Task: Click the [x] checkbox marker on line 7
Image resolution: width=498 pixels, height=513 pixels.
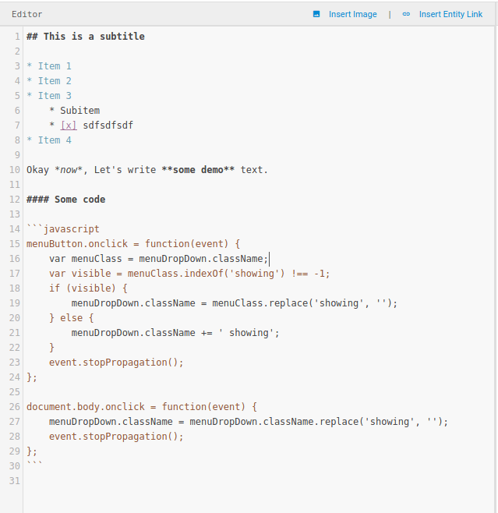Action: (69, 126)
